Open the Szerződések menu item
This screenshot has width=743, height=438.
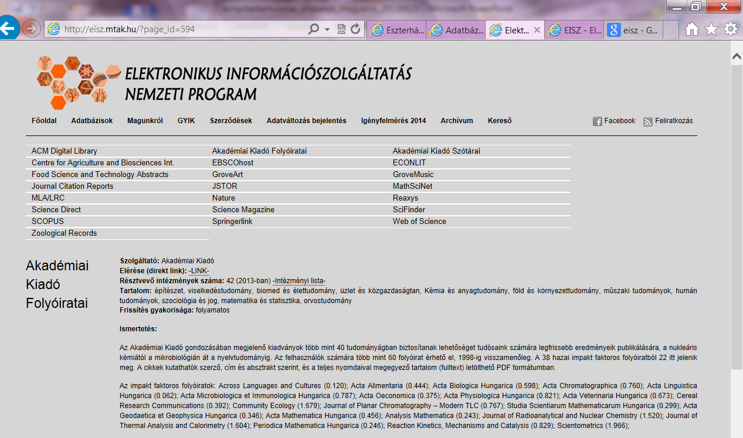(231, 121)
